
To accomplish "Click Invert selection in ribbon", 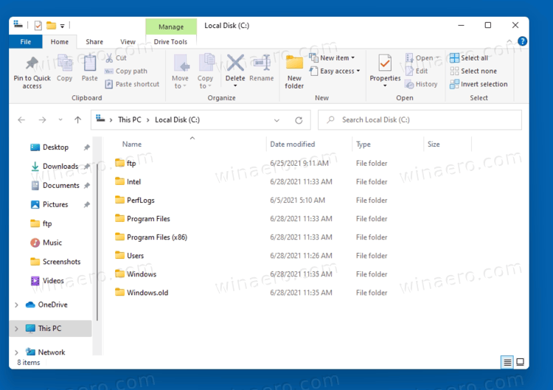I will click(x=479, y=84).
